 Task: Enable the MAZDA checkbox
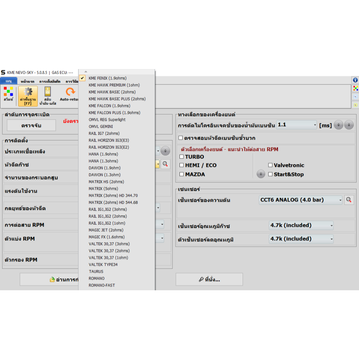[182, 174]
